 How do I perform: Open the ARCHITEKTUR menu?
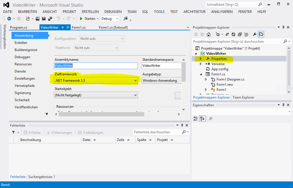coord(194,12)
